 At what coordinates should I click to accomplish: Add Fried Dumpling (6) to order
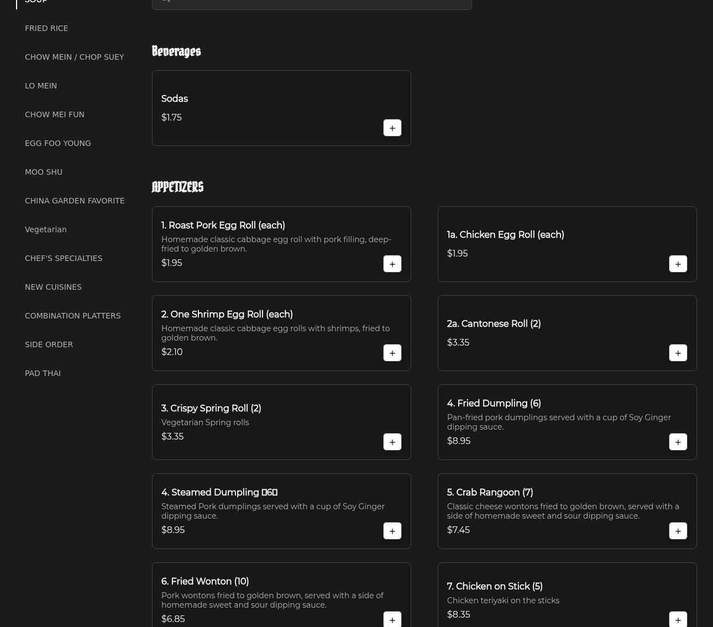tap(678, 442)
